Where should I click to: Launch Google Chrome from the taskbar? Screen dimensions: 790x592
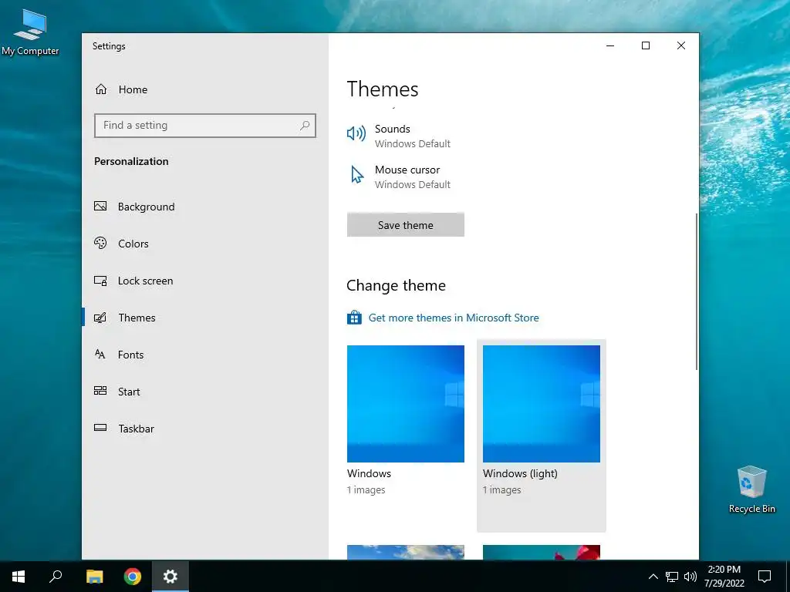(133, 577)
